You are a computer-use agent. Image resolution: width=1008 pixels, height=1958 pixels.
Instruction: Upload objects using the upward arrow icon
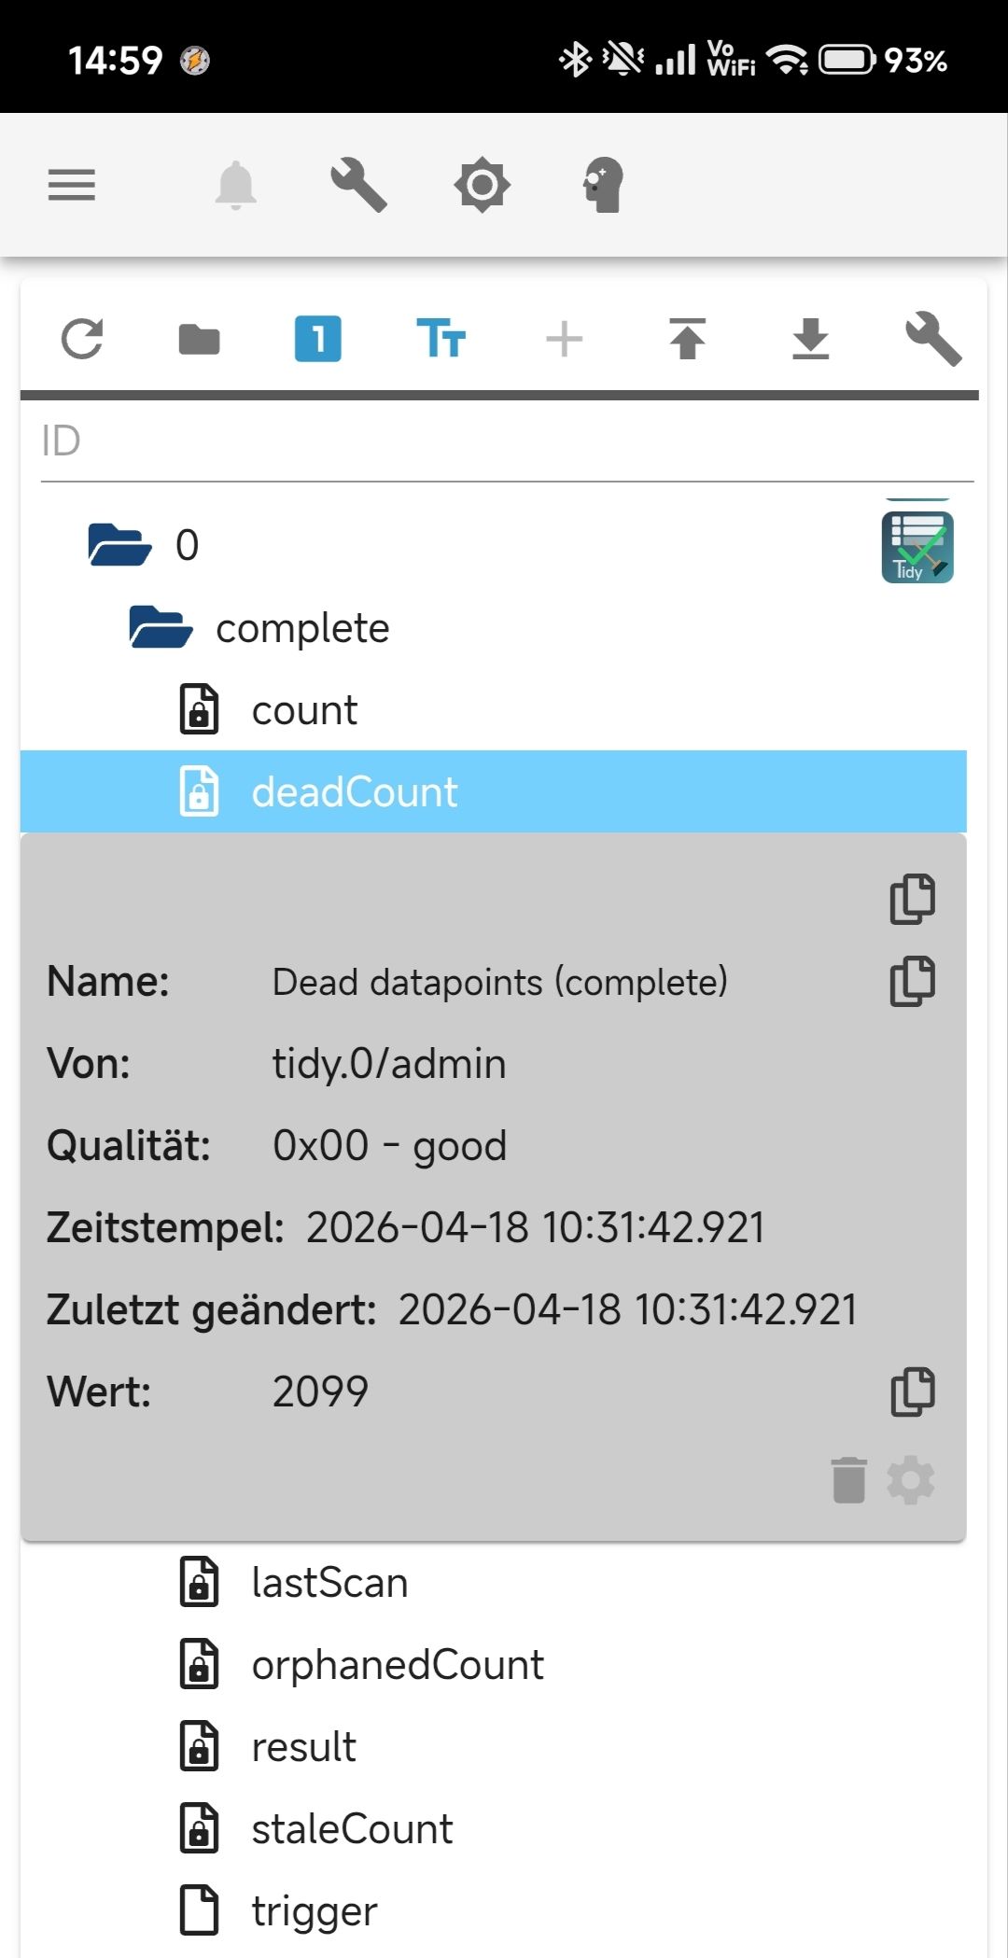[688, 339]
